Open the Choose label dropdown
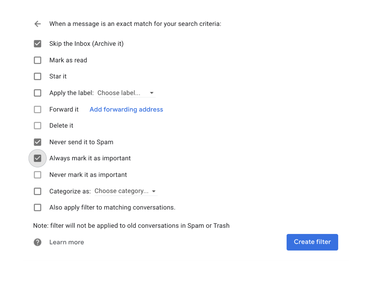This screenshot has width=376, height=286. tap(125, 93)
